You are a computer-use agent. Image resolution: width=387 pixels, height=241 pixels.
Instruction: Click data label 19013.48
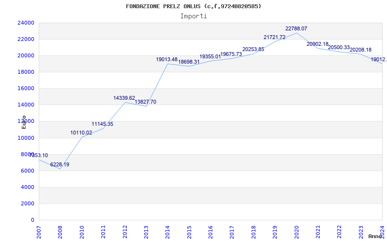(166, 59)
